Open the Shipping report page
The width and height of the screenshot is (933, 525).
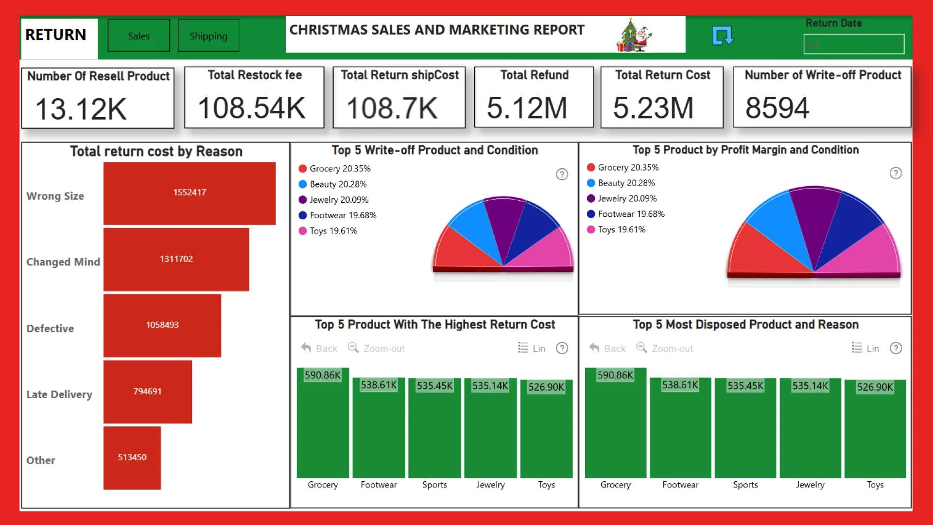coord(208,35)
